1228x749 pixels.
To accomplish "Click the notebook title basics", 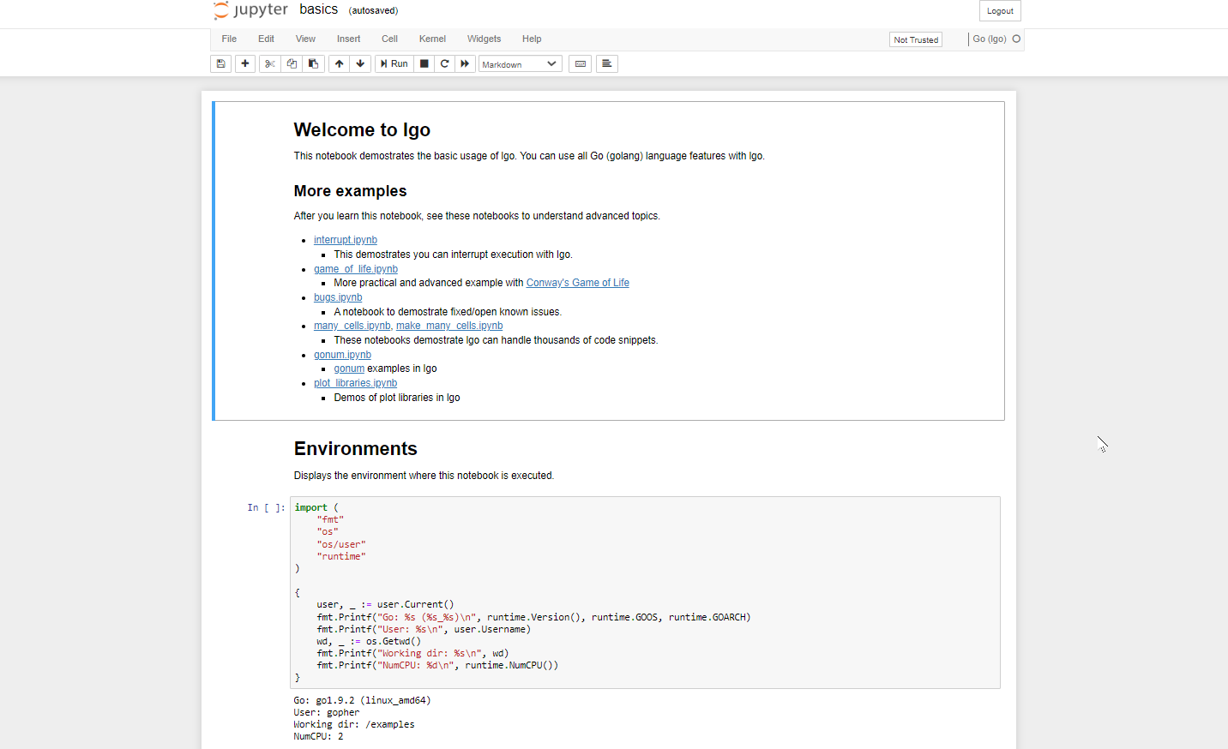I will tap(319, 9).
